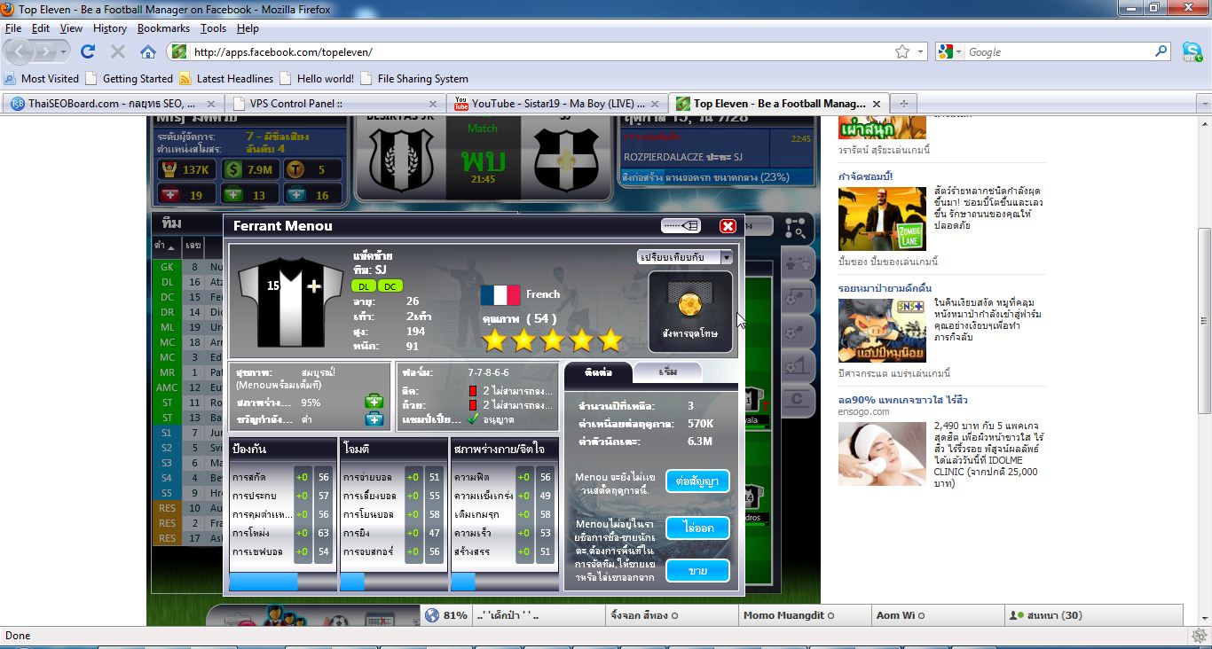Open the tab list dropdown
Image resolution: width=1212 pixels, height=649 pixels.
[x=1204, y=104]
